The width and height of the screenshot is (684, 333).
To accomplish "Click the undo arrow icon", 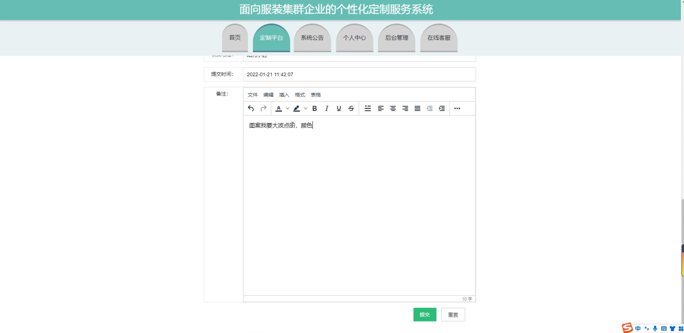I will pyautogui.click(x=251, y=108).
